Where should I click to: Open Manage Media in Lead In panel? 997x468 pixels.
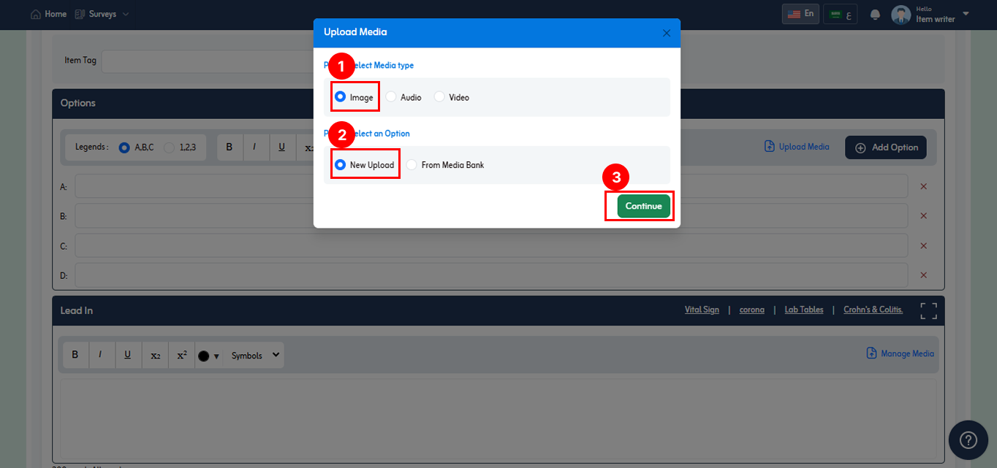900,353
